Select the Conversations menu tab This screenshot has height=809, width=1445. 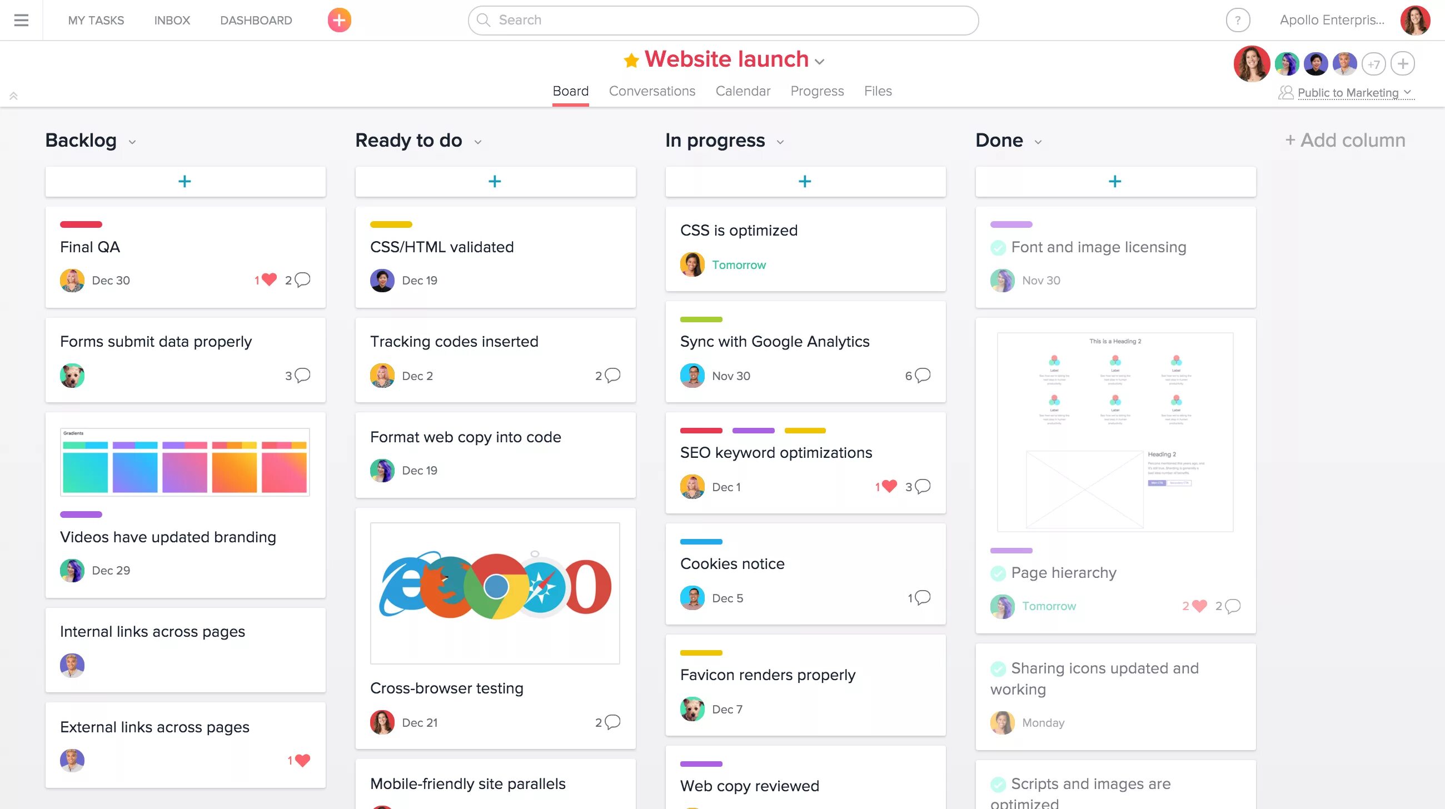[x=652, y=91]
